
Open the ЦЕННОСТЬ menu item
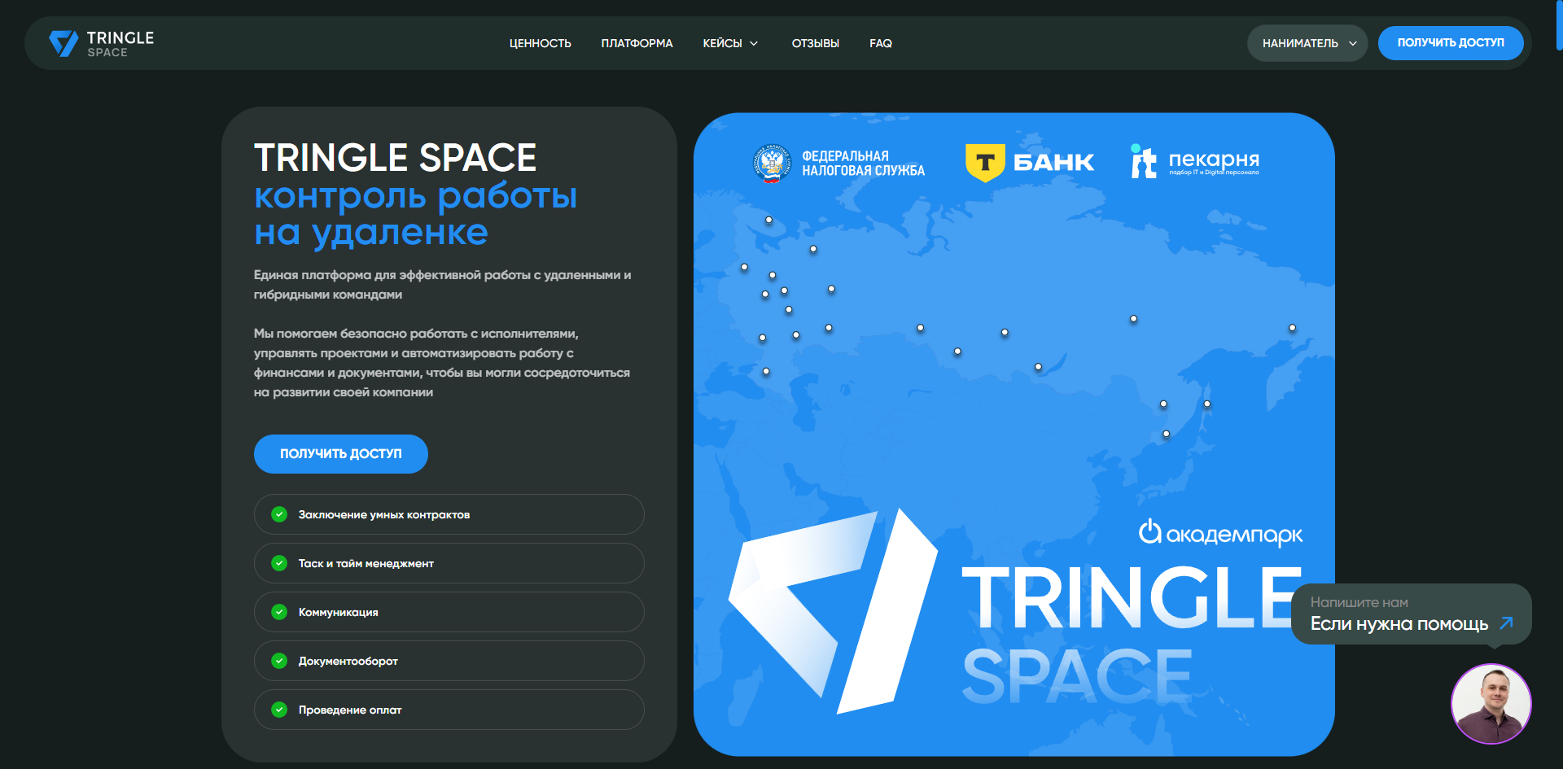click(x=541, y=43)
